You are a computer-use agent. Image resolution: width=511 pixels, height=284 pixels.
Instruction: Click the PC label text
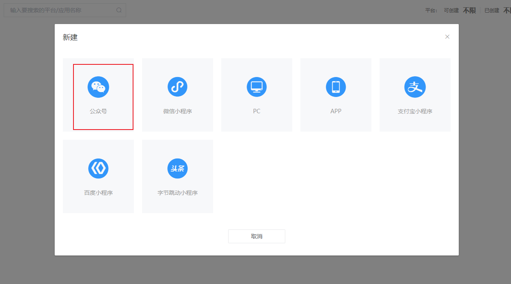257,111
